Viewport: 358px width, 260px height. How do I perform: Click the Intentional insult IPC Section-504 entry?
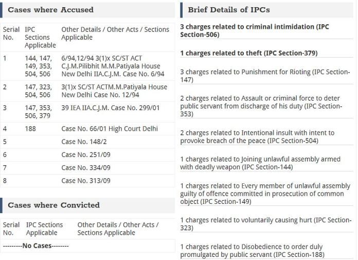pos(257,136)
